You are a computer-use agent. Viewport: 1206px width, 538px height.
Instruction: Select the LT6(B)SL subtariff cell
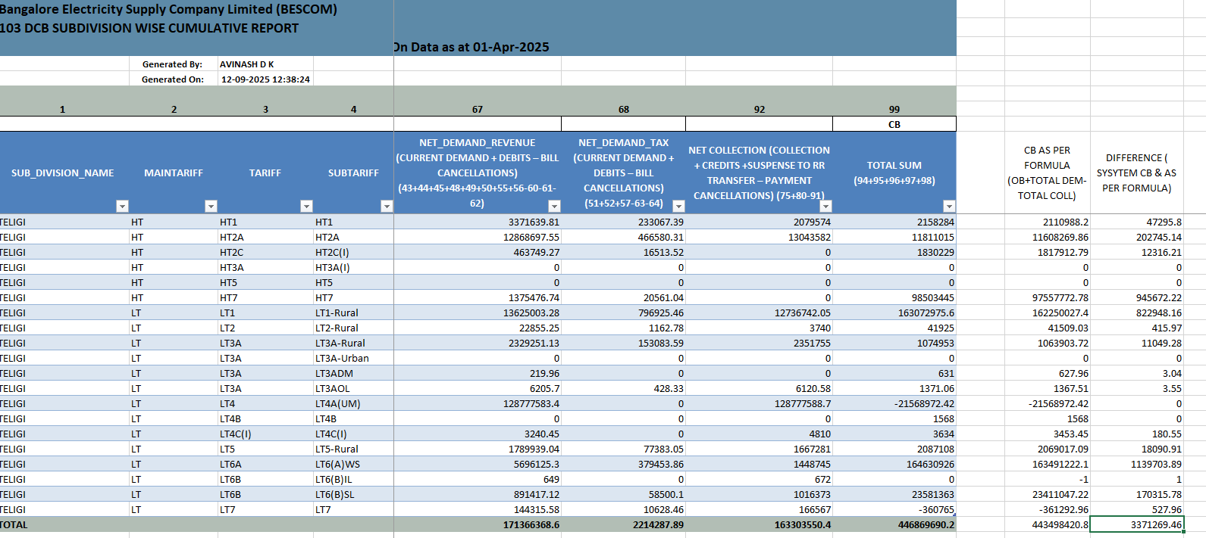(352, 494)
